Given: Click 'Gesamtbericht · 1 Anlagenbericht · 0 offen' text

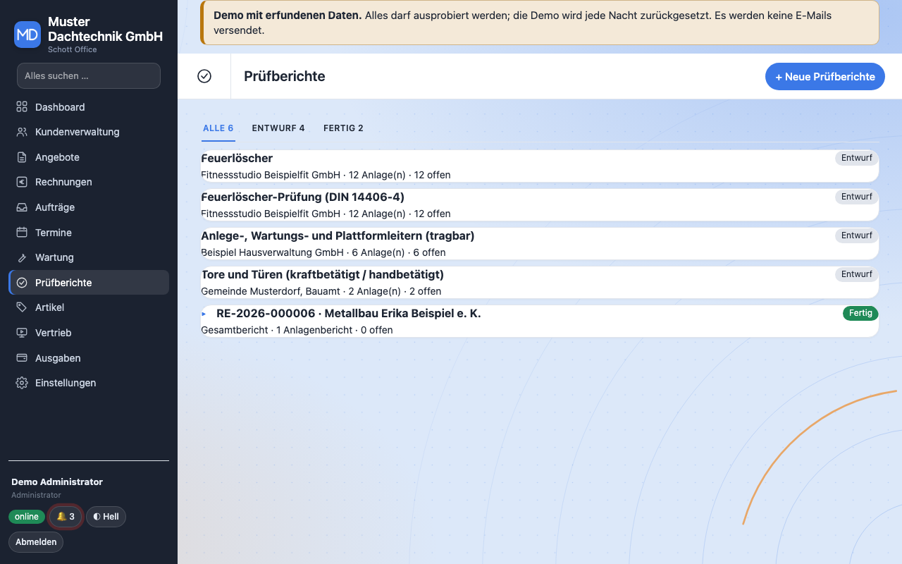Looking at the screenshot, I should [x=297, y=330].
